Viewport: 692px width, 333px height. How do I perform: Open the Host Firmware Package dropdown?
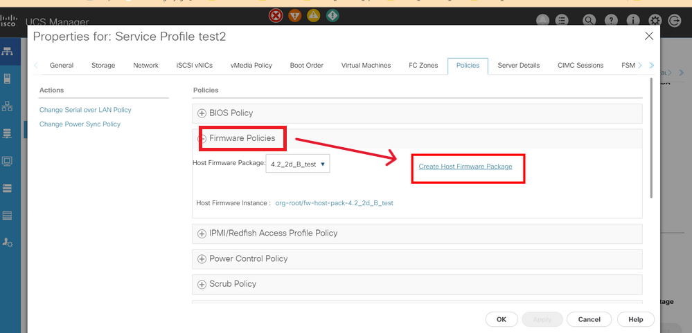(x=298, y=164)
